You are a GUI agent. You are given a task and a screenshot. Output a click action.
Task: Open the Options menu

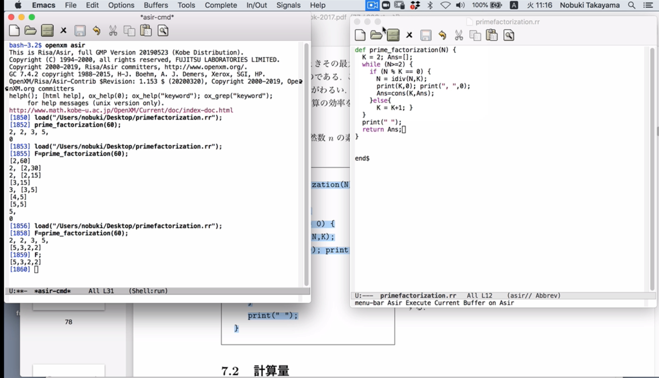click(121, 5)
